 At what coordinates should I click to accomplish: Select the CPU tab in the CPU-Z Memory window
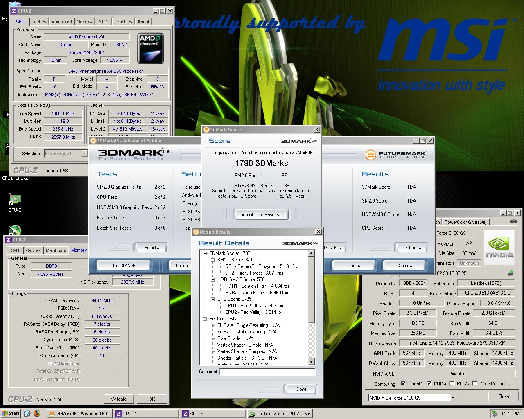[x=15, y=250]
